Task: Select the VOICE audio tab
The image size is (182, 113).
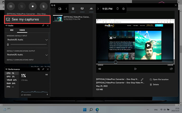Action: click(22, 30)
